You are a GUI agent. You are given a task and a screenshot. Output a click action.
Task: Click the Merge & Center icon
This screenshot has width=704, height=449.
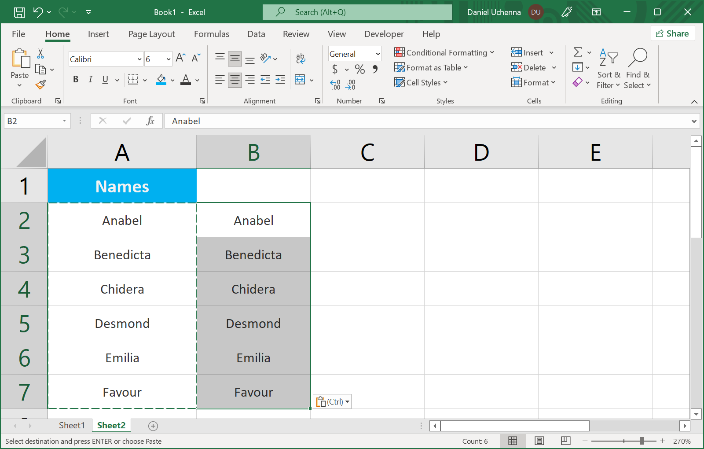(300, 80)
